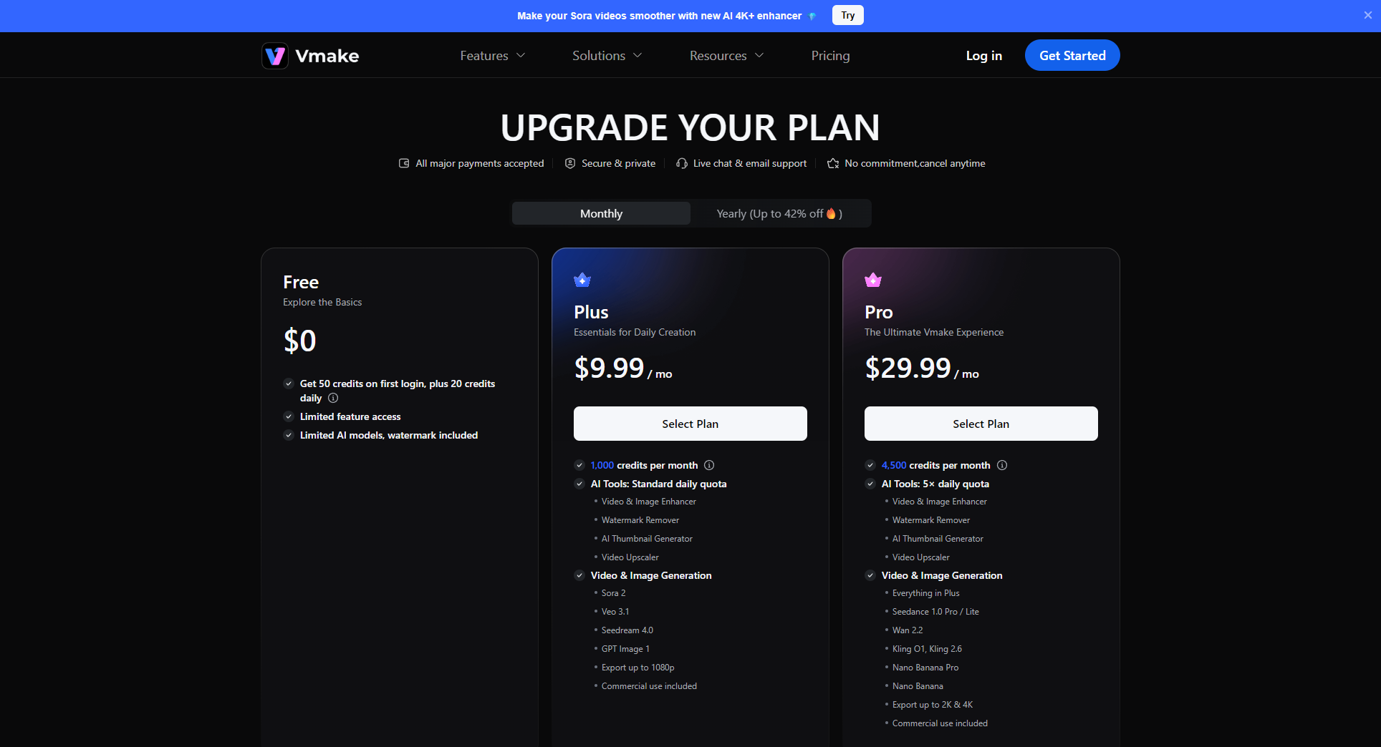
Task: Go to the Pricing page
Action: [830, 56]
